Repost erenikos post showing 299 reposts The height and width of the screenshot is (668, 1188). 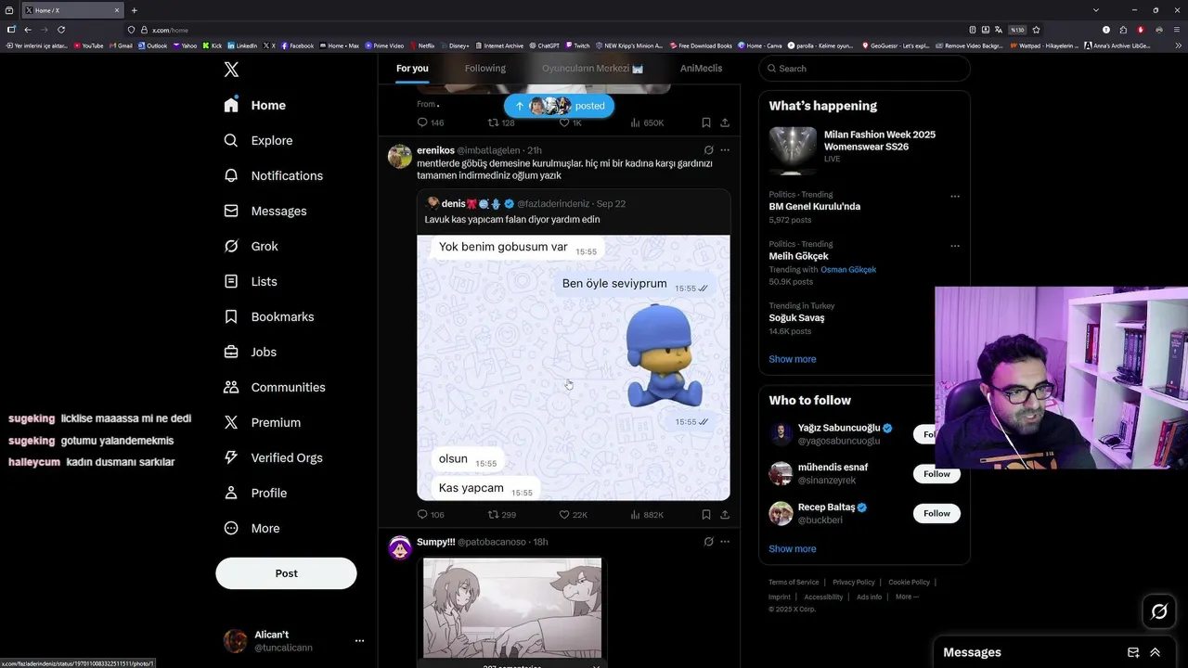pyautogui.click(x=502, y=515)
